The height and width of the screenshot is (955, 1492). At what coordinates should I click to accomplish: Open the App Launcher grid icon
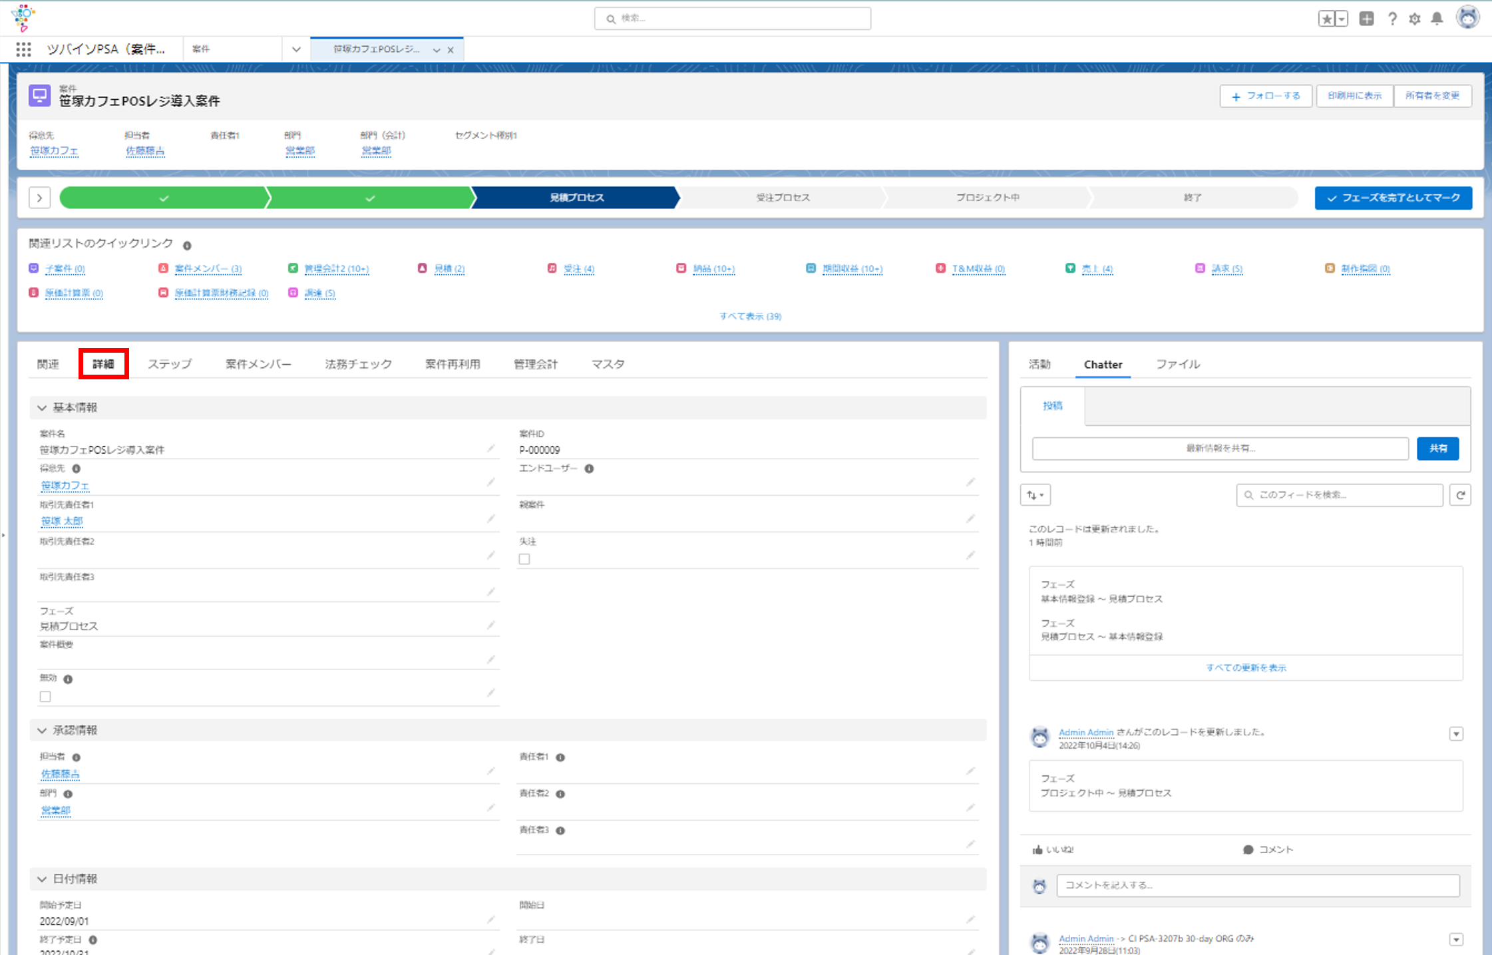click(23, 49)
